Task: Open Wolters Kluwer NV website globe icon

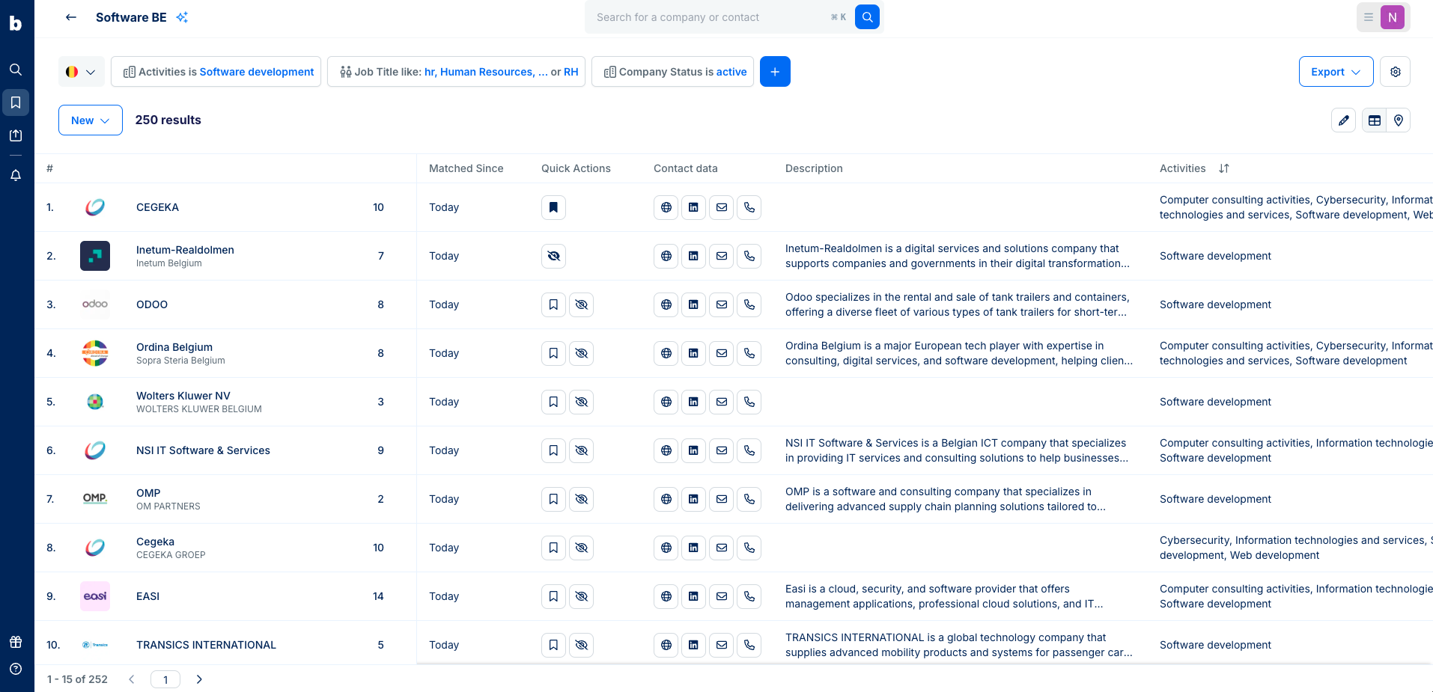Action: (x=666, y=402)
